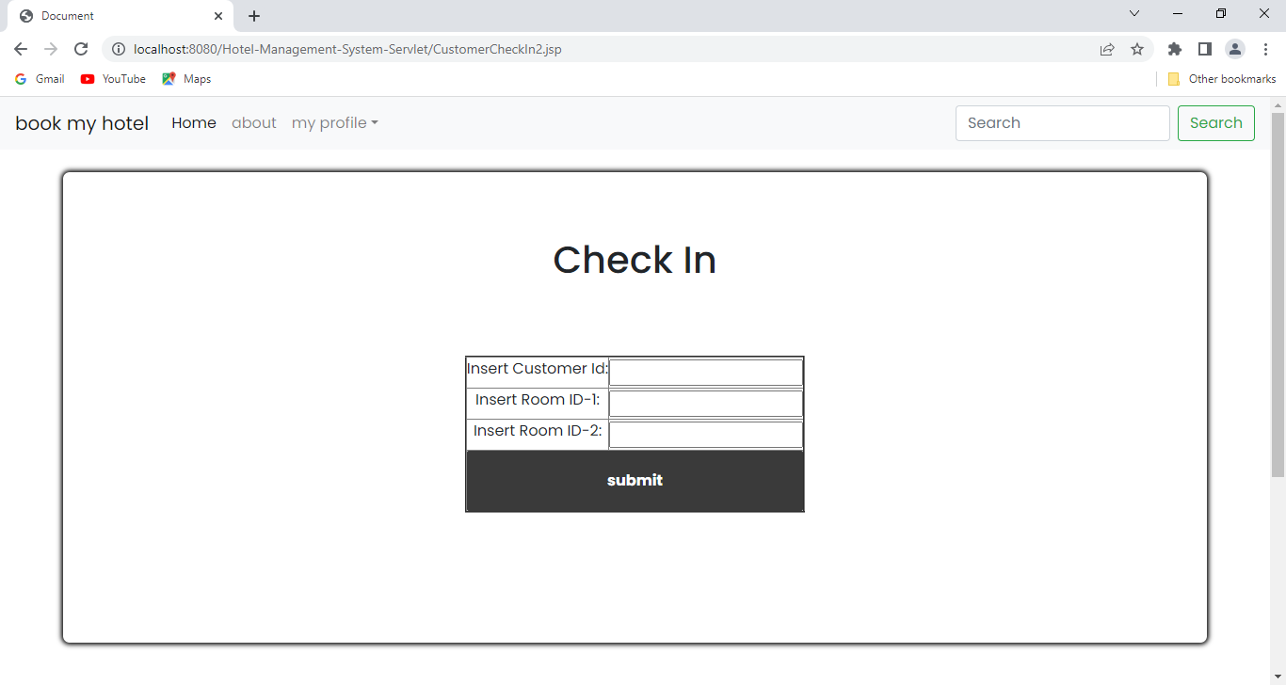Viewport: 1286px width, 685px height.
Task: Focus the Insert Room ID-1 field
Action: pyautogui.click(x=706, y=404)
